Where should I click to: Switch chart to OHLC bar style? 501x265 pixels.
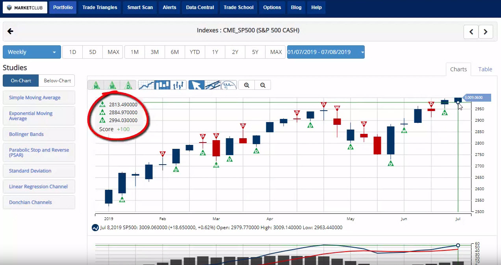pos(178,85)
